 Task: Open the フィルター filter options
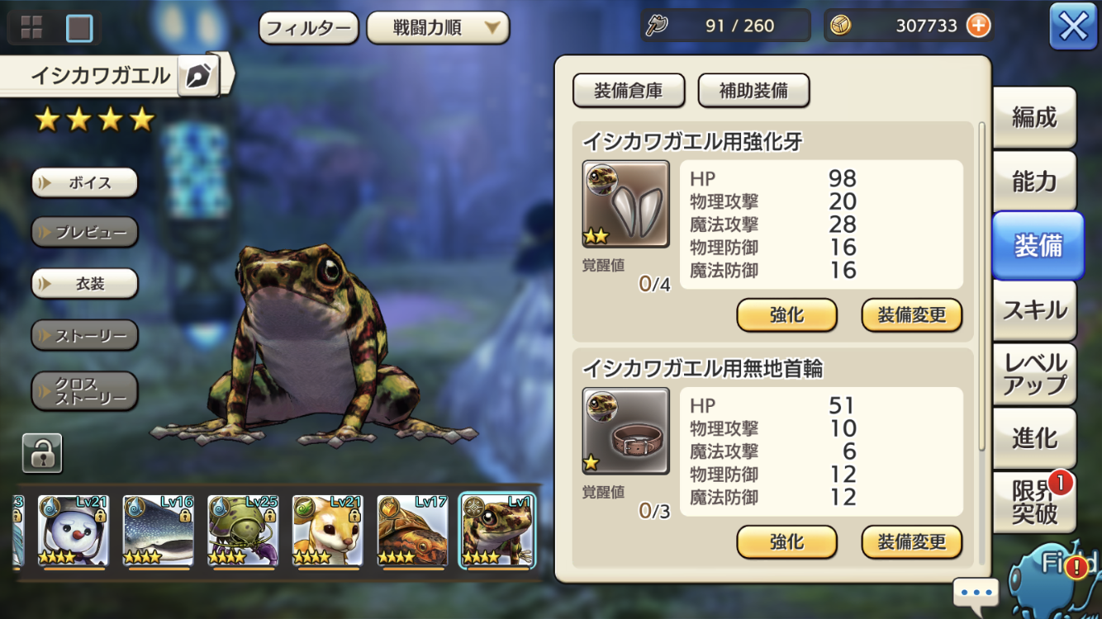pyautogui.click(x=309, y=28)
